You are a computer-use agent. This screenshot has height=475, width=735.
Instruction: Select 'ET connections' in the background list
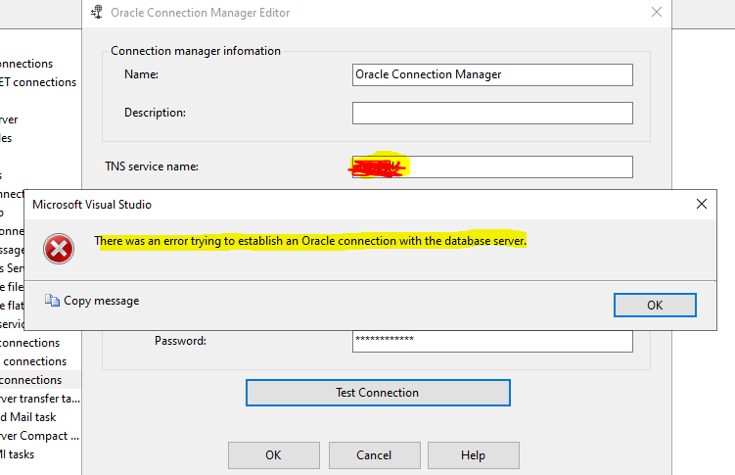38,82
